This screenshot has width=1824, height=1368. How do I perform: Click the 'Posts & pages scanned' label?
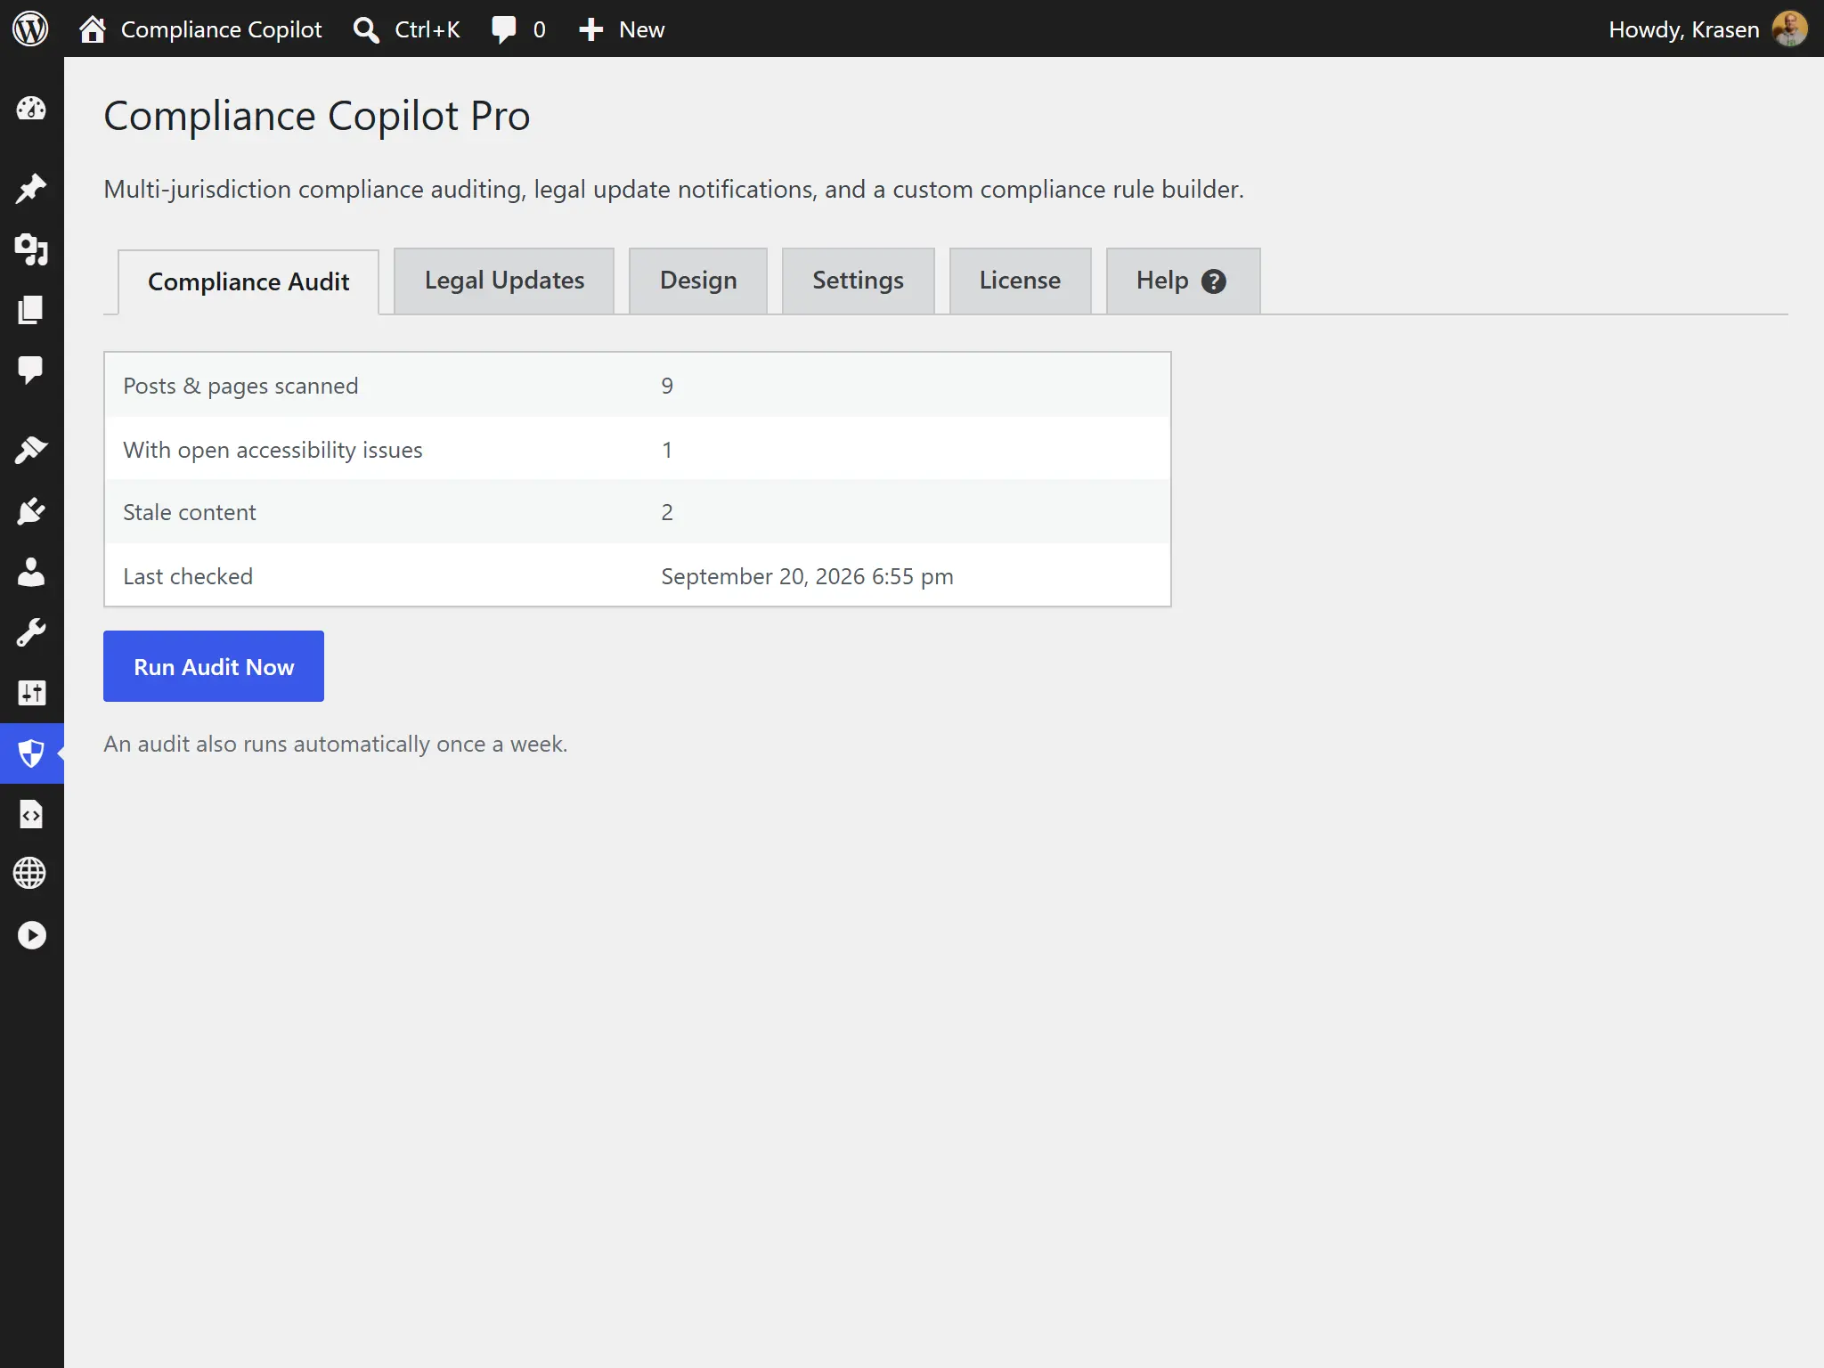tap(240, 386)
